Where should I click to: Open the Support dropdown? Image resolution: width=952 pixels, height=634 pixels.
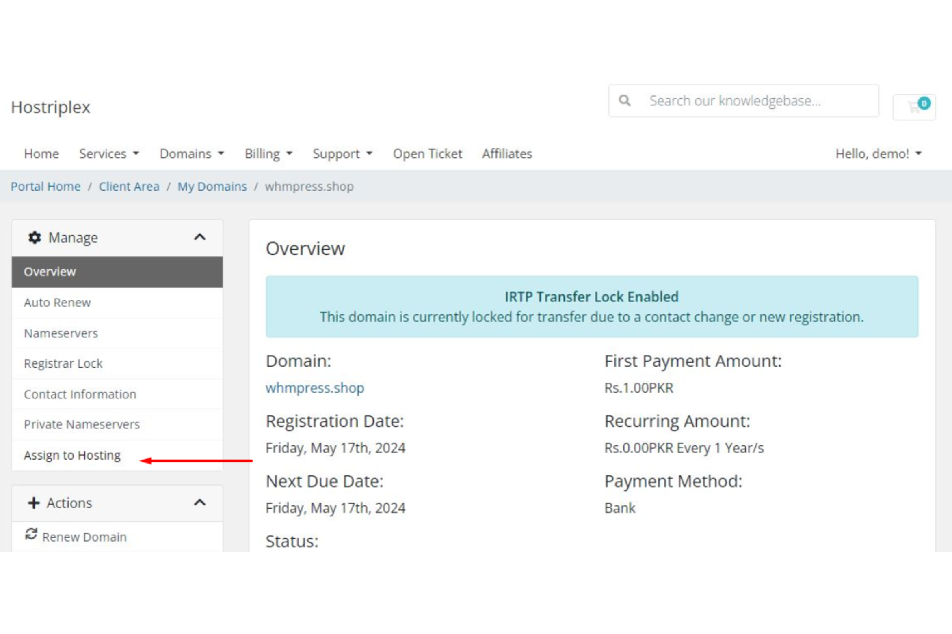tap(342, 154)
